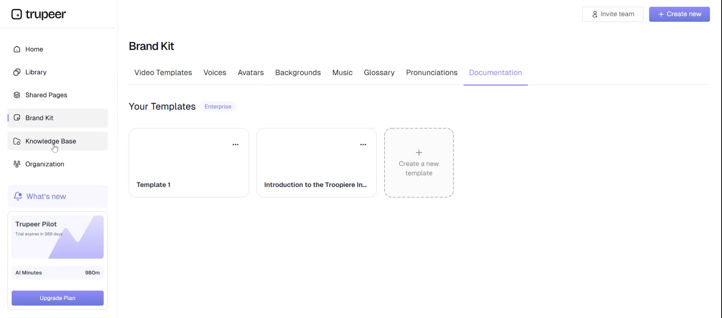
Task: Open the Avatars tab
Action: [x=251, y=73]
